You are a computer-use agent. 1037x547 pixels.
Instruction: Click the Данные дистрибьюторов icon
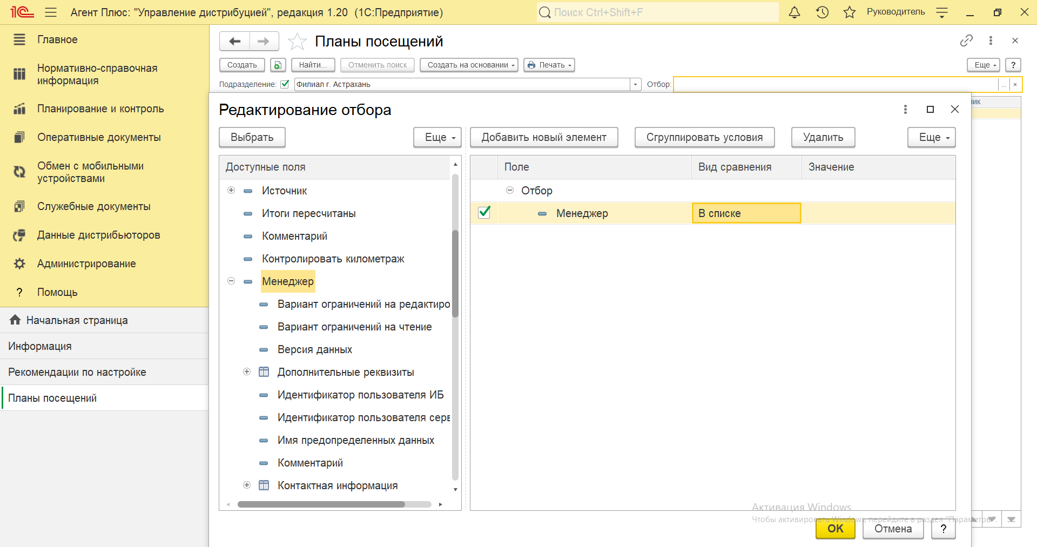(19, 235)
